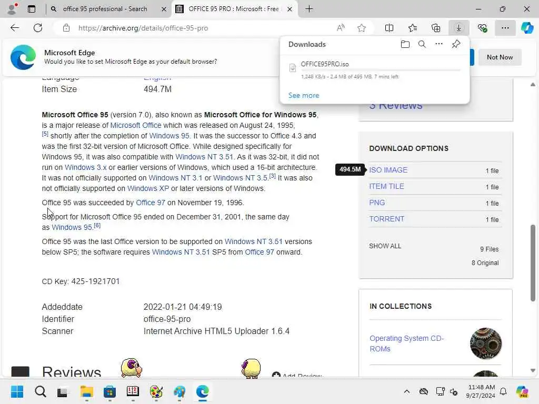Open the clock showing 11:48 AM
This screenshot has height=404, width=539.
[481, 391]
